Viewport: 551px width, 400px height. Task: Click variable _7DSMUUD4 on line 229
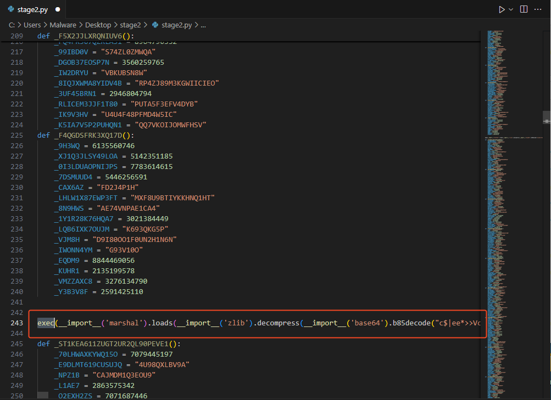click(73, 177)
